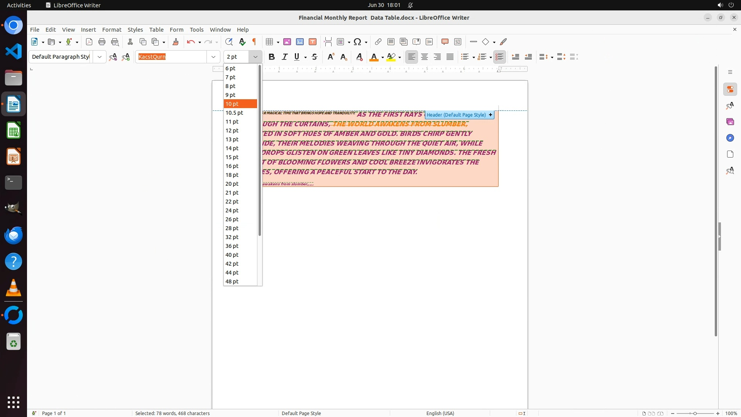Image resolution: width=741 pixels, height=417 pixels.
Task: Open LibreOffice Calc from the dock
Action: (14, 131)
